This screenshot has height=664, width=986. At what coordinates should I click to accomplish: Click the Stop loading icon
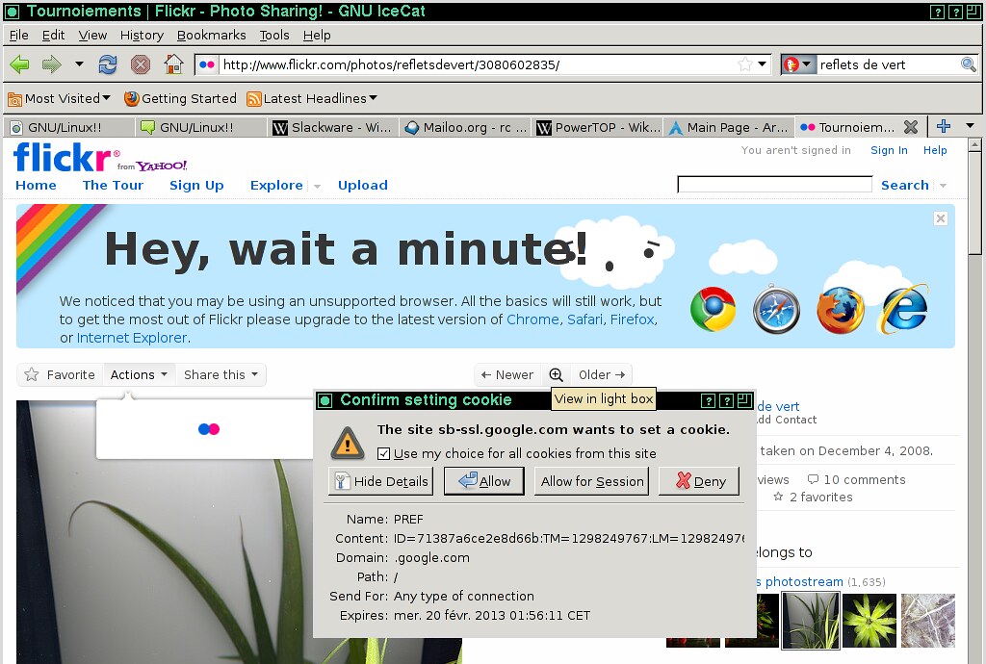coord(141,64)
